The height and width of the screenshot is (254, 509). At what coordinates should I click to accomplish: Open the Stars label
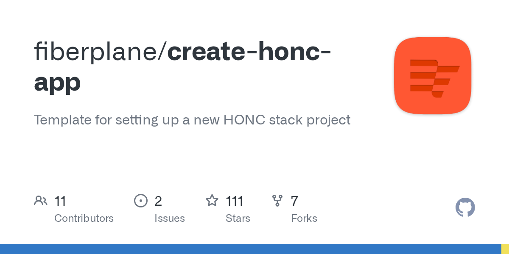pyautogui.click(x=238, y=218)
